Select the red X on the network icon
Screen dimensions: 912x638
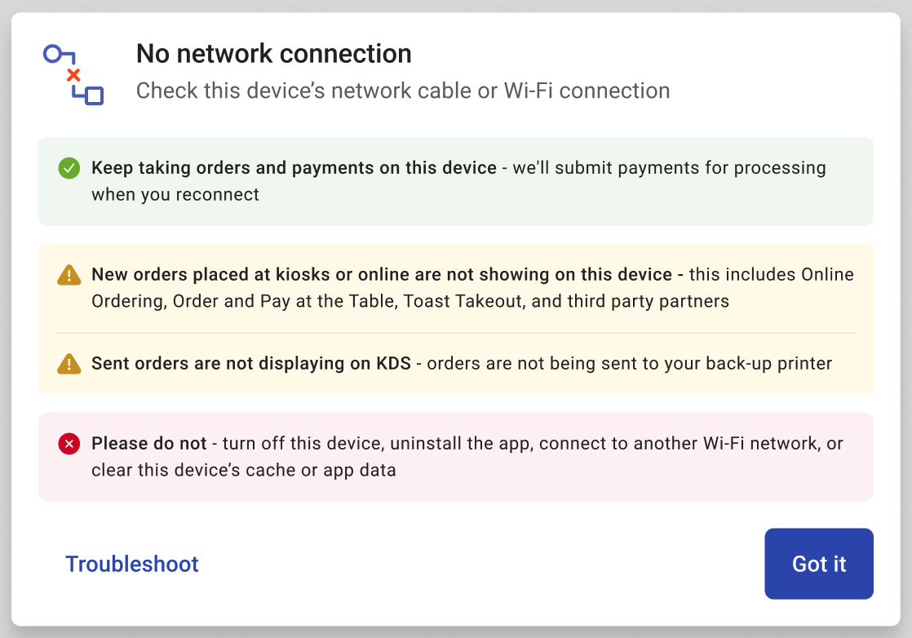click(x=73, y=73)
